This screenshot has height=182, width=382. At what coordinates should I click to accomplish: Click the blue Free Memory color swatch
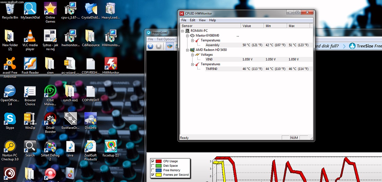coord(159,170)
